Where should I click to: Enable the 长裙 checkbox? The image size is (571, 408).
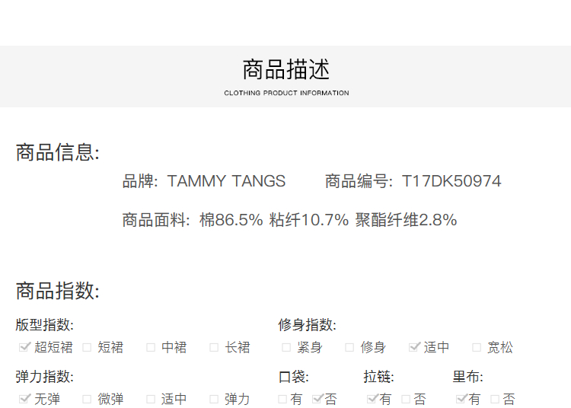coord(214,347)
